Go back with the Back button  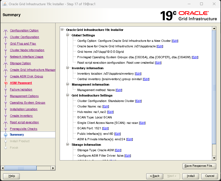(x=154, y=176)
